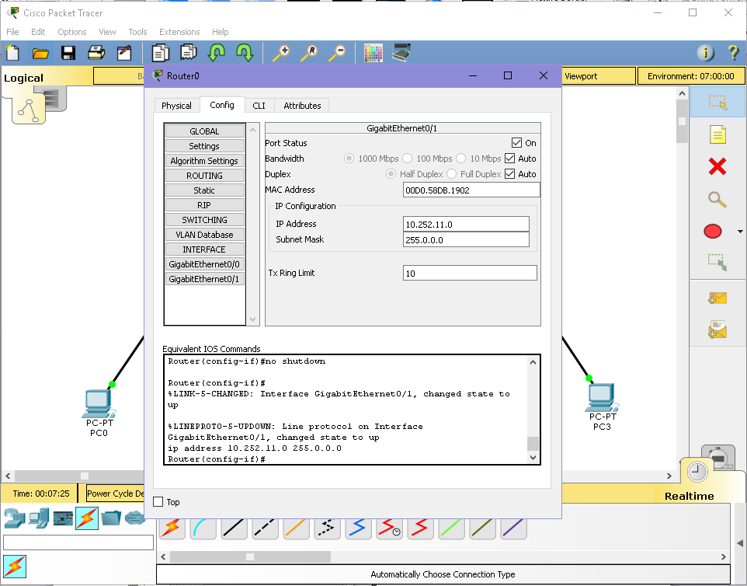Select the Half Duplex radio button
Image resolution: width=747 pixels, height=586 pixels.
391,174
